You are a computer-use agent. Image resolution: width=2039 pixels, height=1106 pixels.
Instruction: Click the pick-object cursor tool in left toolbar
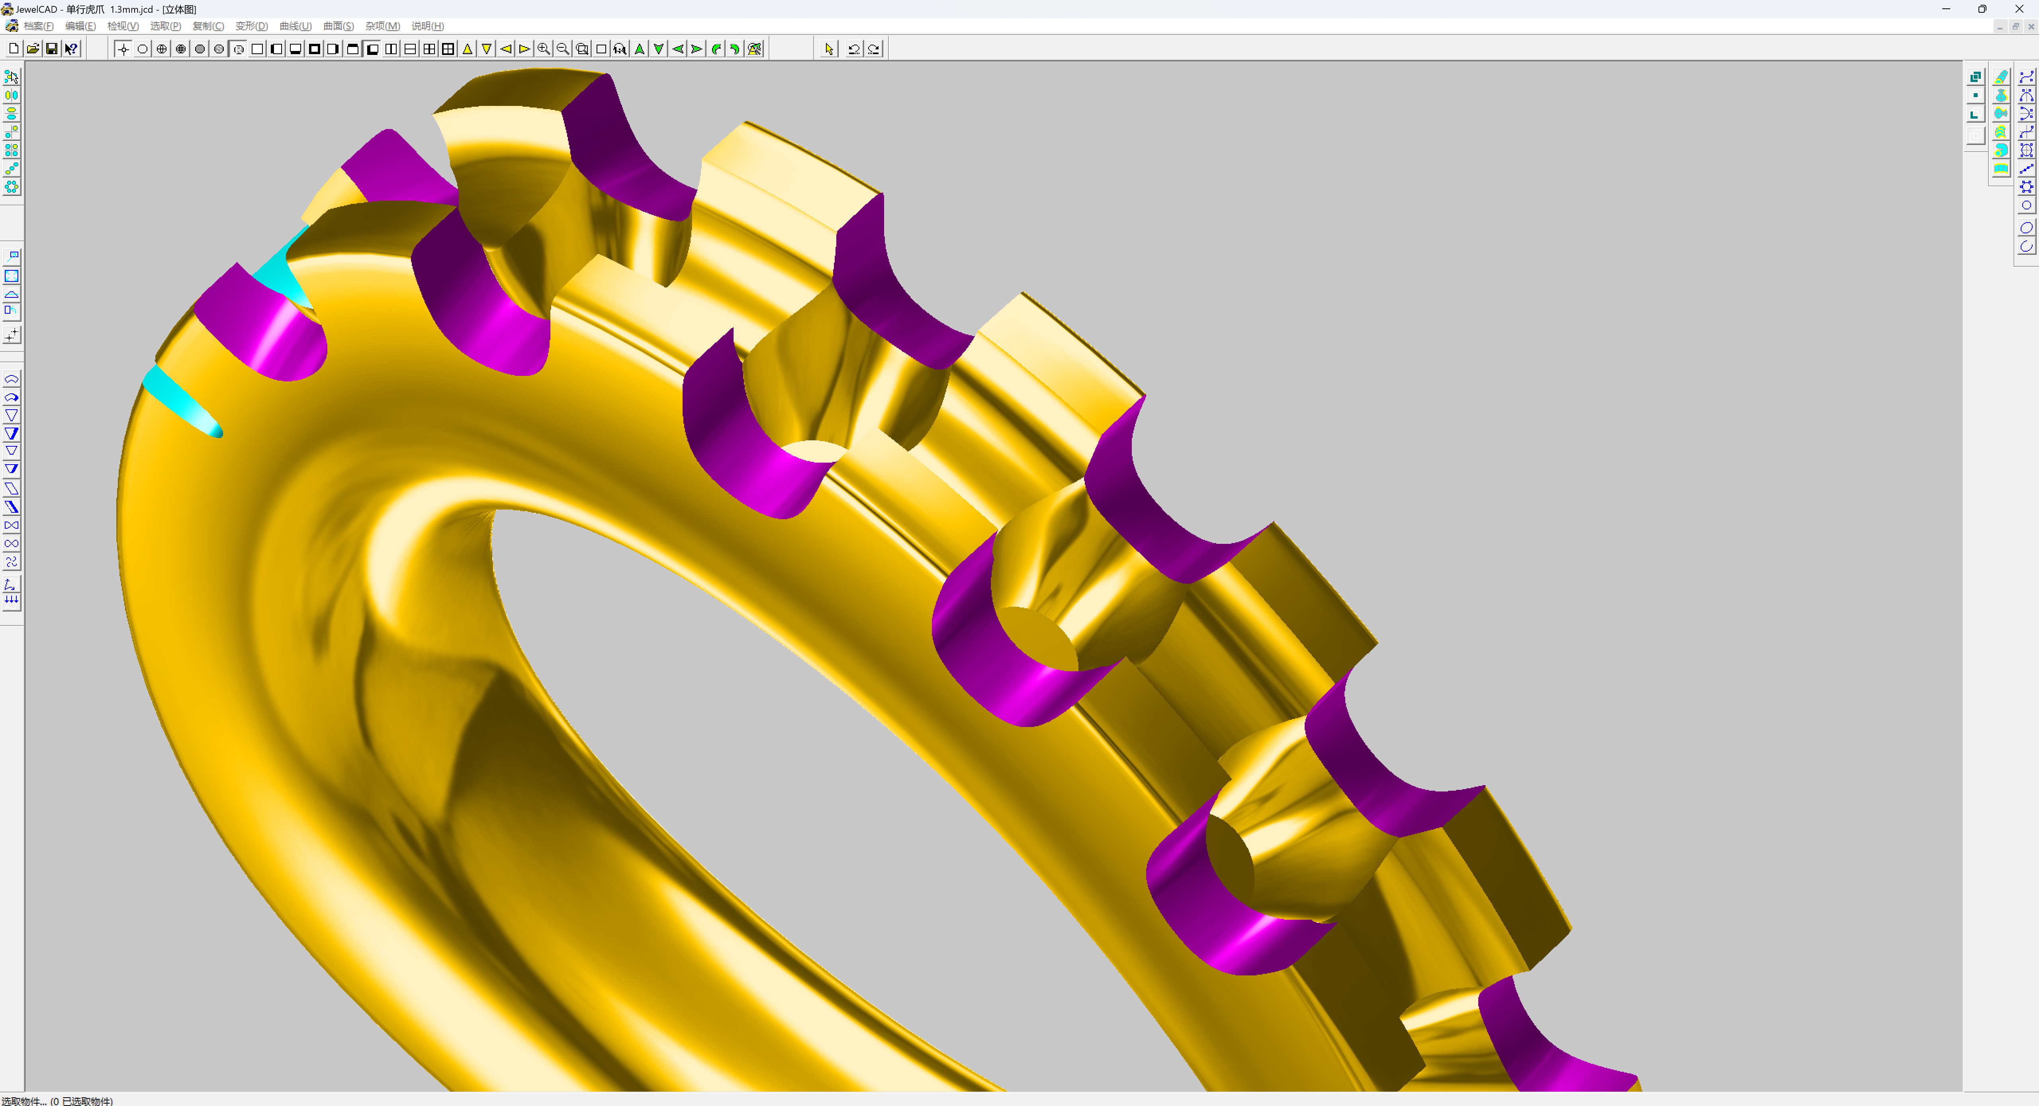12,77
